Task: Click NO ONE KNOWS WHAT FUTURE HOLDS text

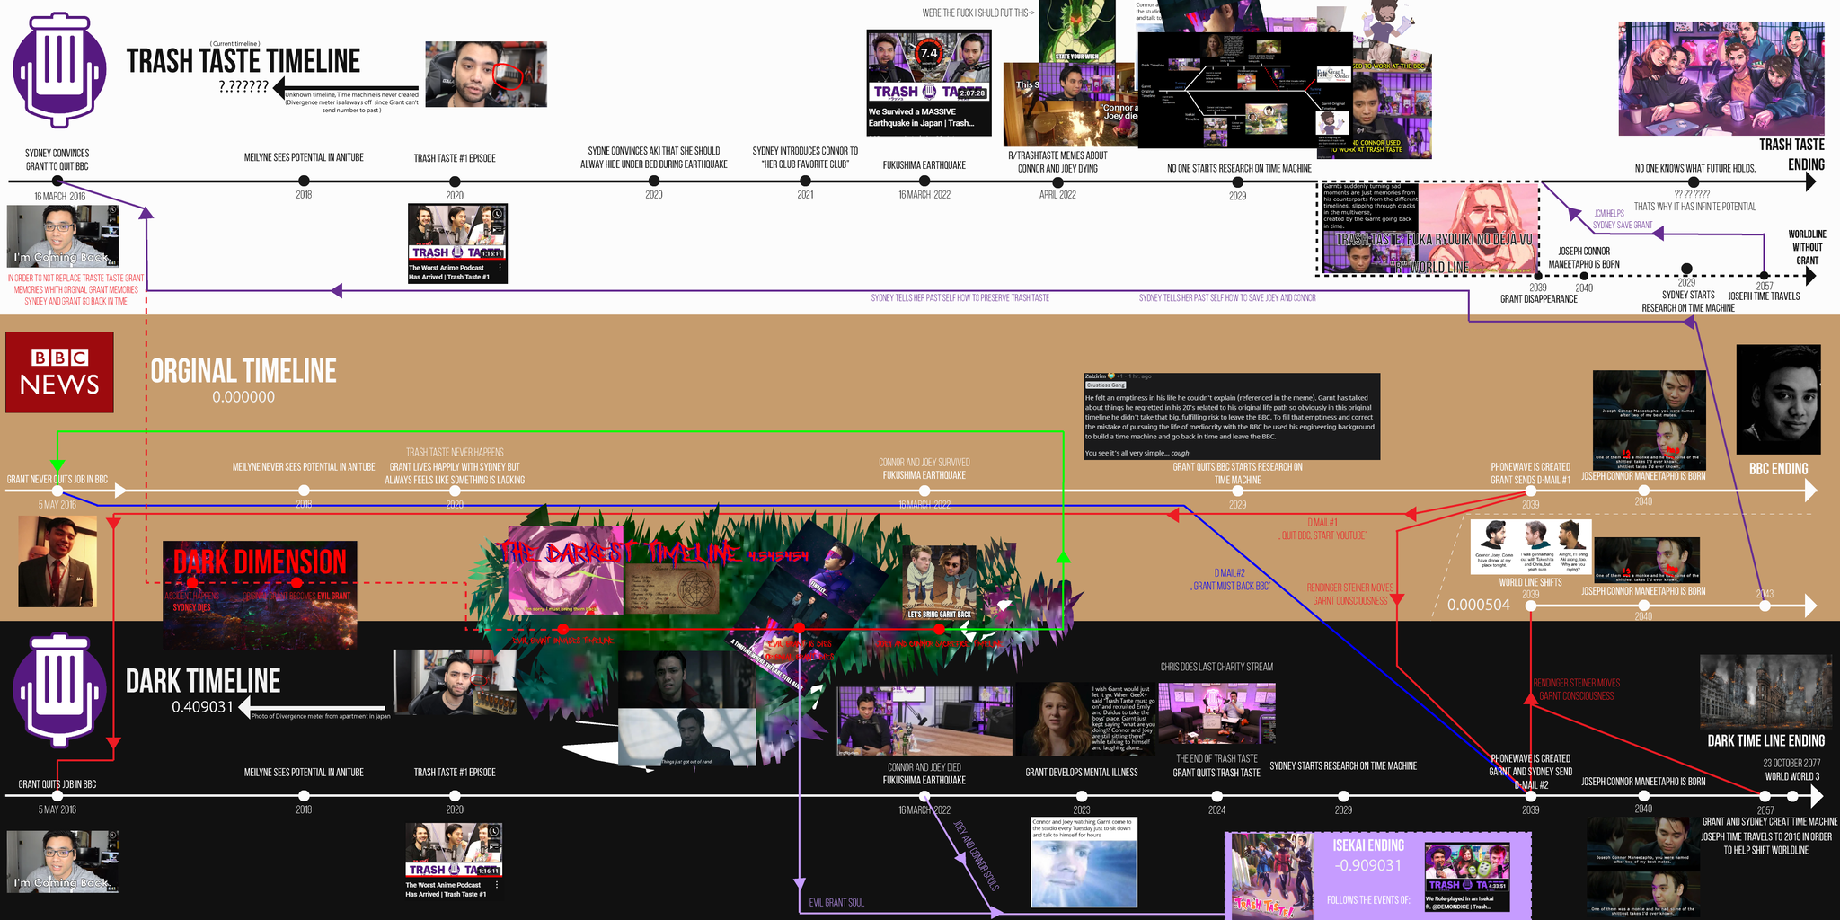Action: pos(1695,168)
